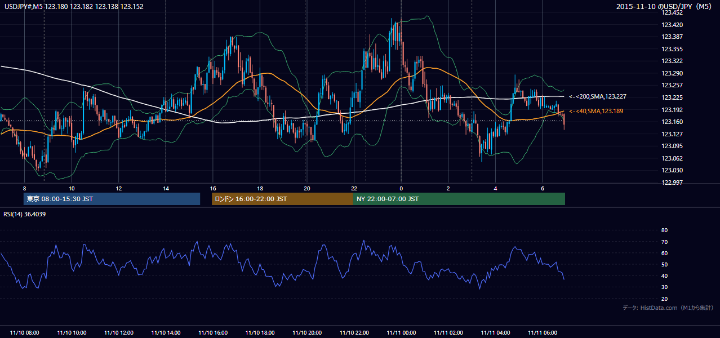Click price scale value 123.452
The width and height of the screenshot is (720, 338).
coord(672,12)
